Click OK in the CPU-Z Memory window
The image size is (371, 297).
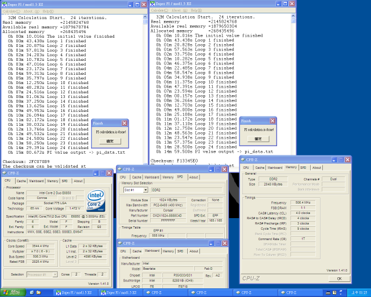click(339, 278)
